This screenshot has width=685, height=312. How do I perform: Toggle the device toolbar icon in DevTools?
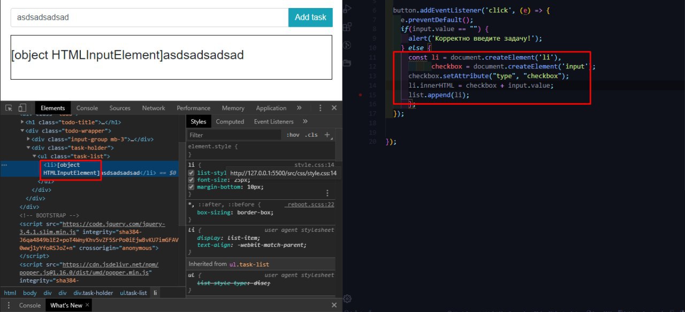(22, 108)
